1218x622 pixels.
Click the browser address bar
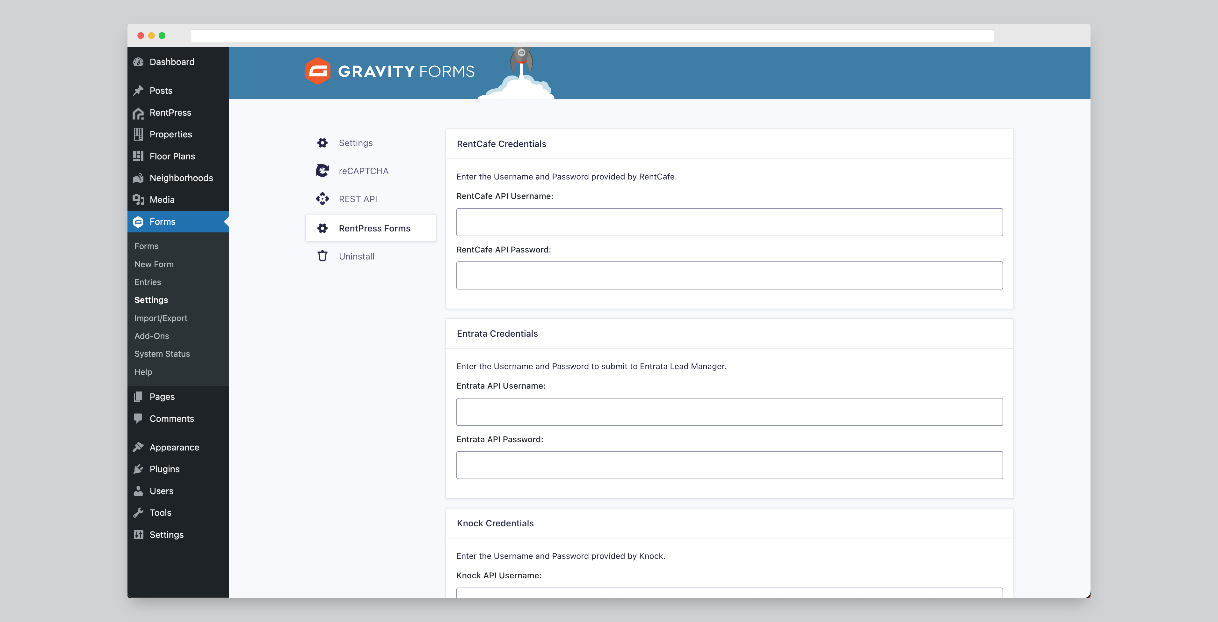(x=592, y=35)
